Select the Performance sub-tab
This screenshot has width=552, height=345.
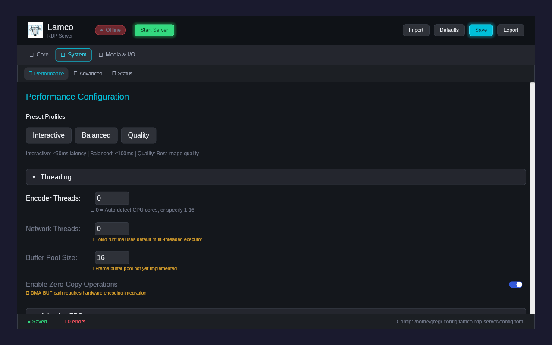46,74
